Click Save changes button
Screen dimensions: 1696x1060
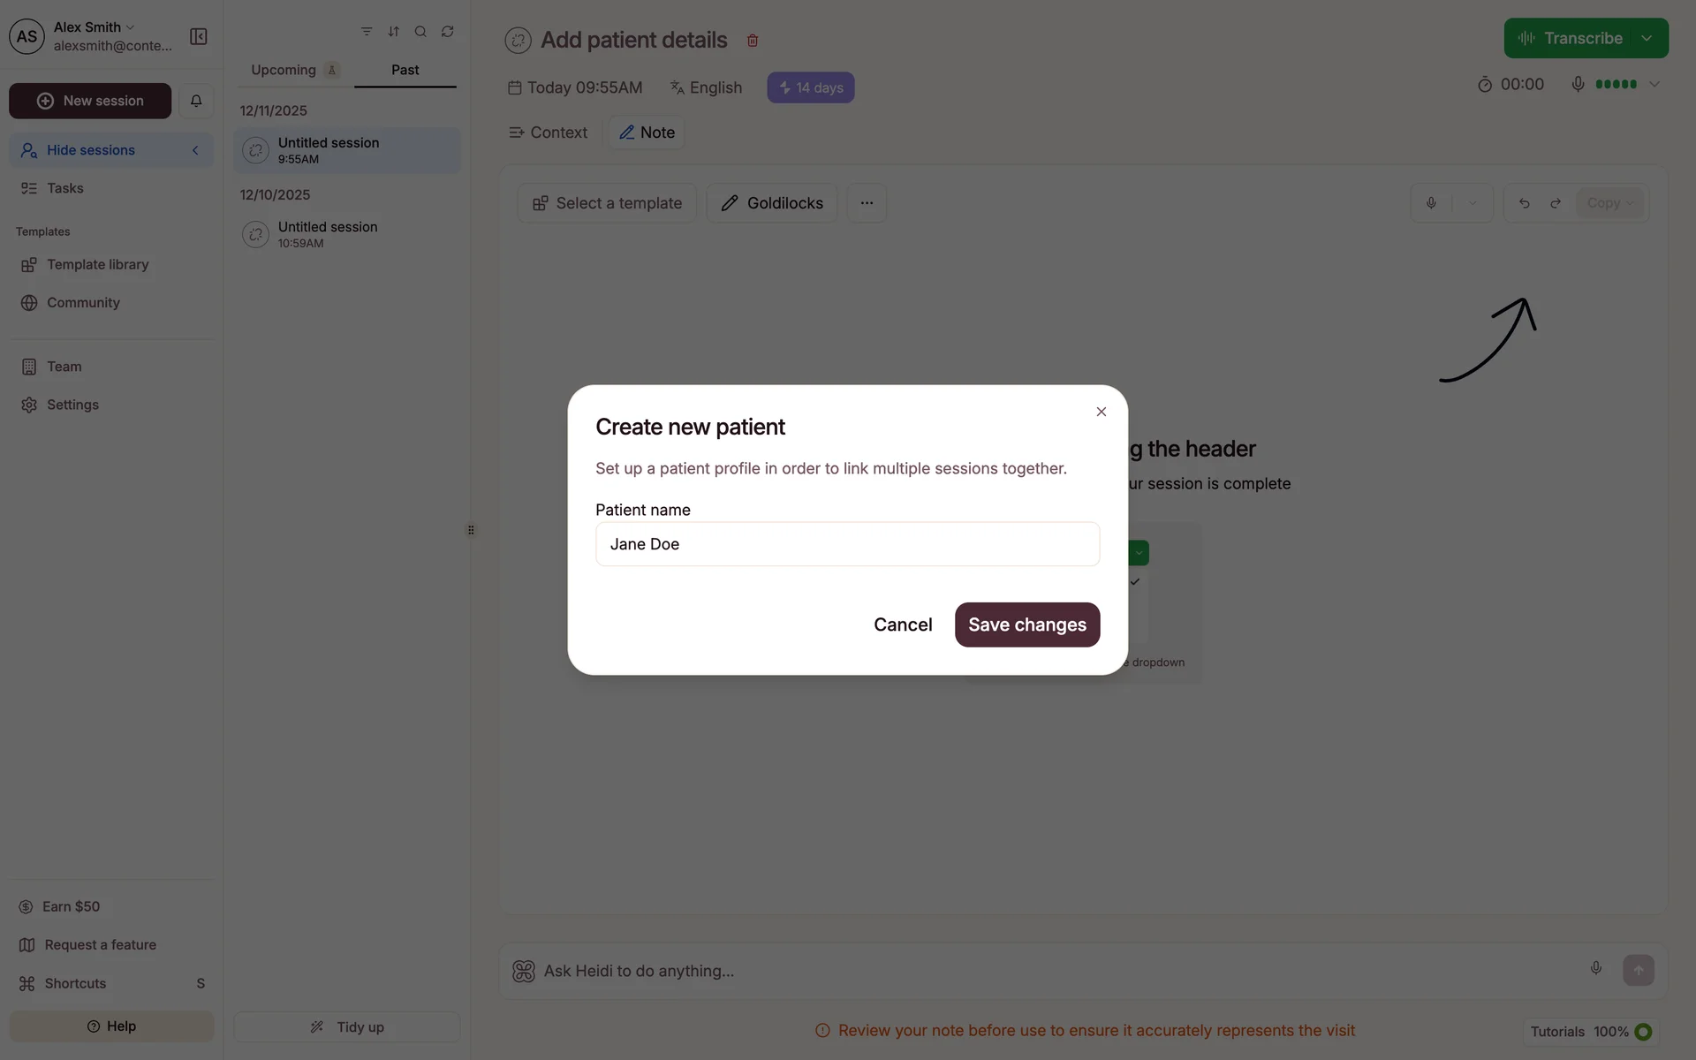[x=1026, y=625]
